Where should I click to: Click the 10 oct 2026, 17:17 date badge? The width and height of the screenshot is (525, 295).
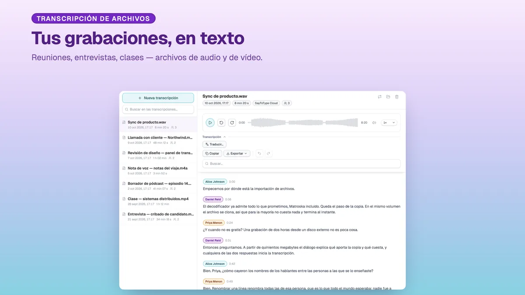pyautogui.click(x=217, y=103)
